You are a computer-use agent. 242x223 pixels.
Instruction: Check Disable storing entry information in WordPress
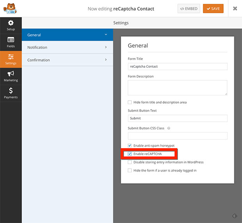(130, 162)
